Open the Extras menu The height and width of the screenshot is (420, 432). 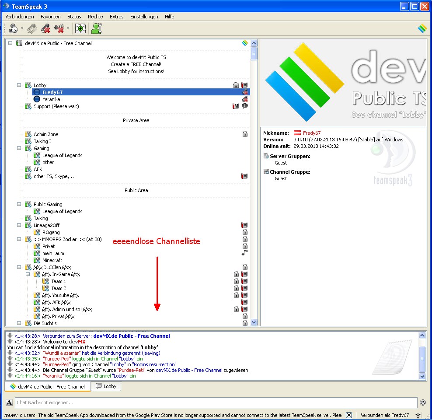pyautogui.click(x=117, y=17)
